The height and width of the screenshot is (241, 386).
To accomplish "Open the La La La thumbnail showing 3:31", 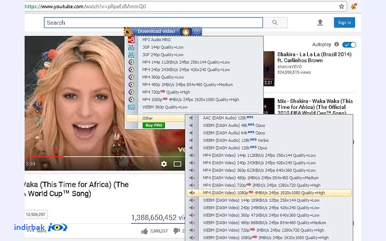I will [269, 68].
